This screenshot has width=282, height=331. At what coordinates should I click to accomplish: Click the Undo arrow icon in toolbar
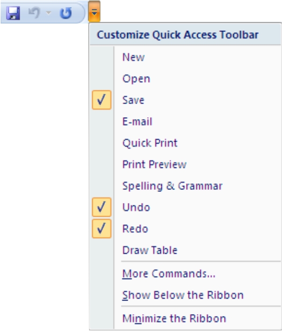[x=34, y=13]
